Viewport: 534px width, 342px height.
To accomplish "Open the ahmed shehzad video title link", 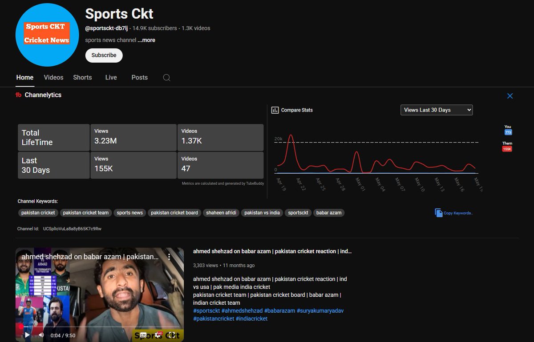I will (272, 251).
